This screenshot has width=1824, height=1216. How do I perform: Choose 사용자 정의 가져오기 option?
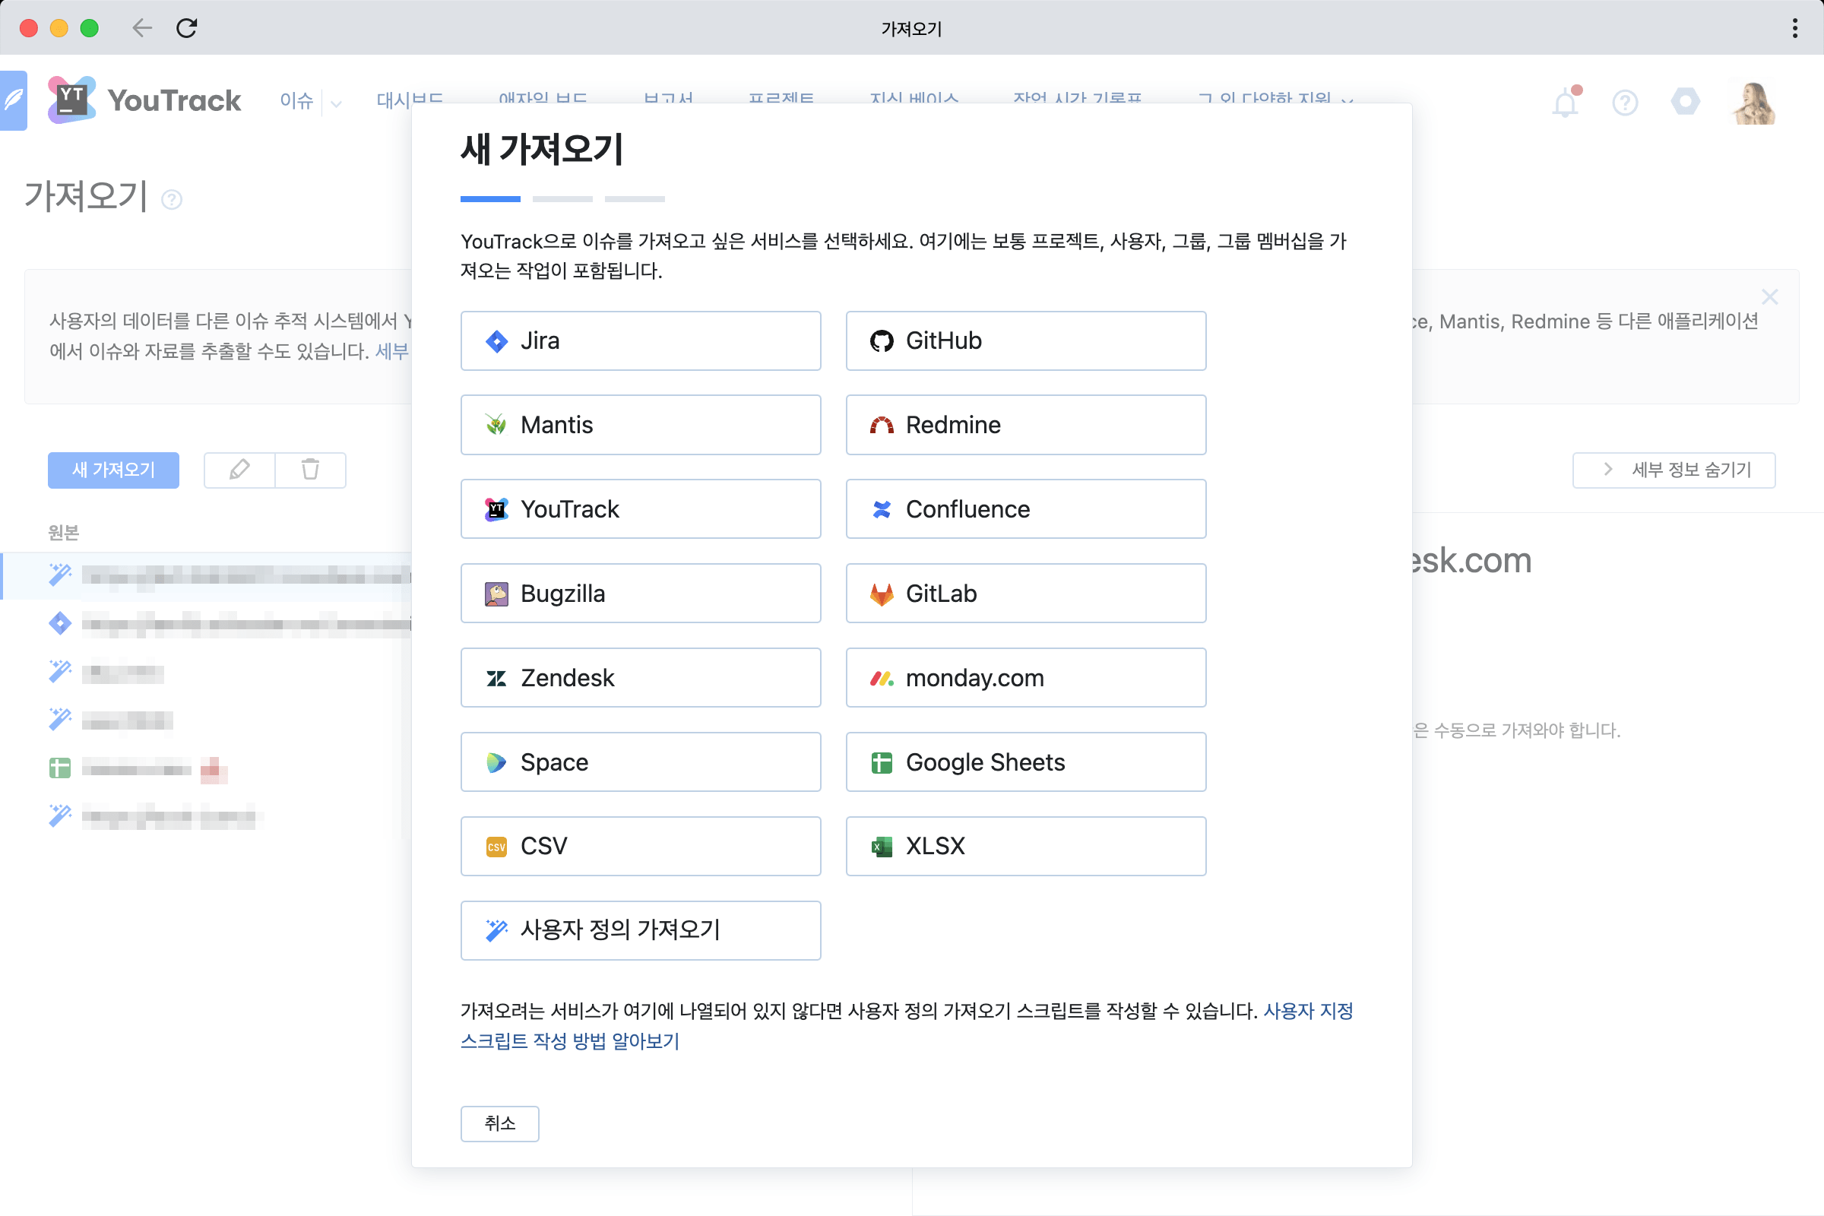(641, 929)
